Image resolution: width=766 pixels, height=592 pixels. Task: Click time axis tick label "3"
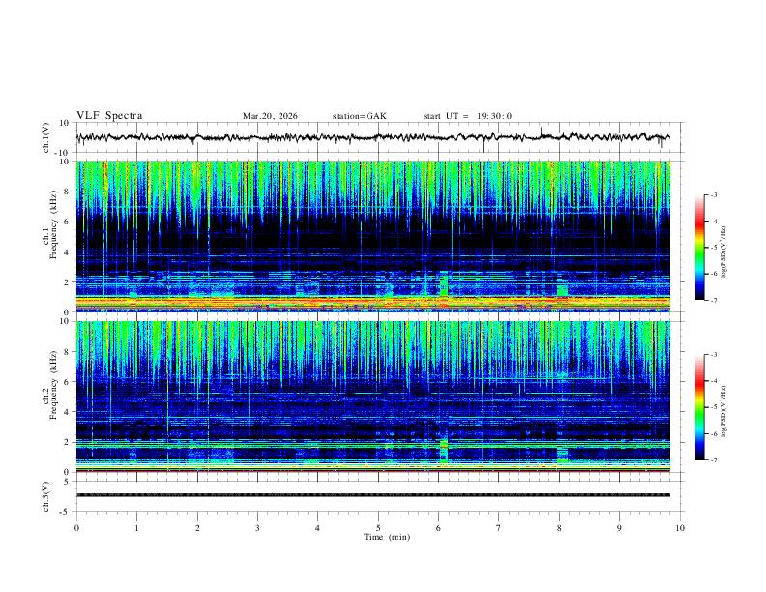coord(257,528)
